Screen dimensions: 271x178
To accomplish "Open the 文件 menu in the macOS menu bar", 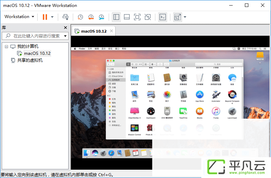I will [90, 49].
